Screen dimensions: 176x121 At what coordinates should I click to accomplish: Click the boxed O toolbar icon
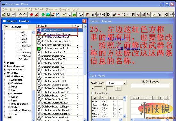click(x=109, y=15)
